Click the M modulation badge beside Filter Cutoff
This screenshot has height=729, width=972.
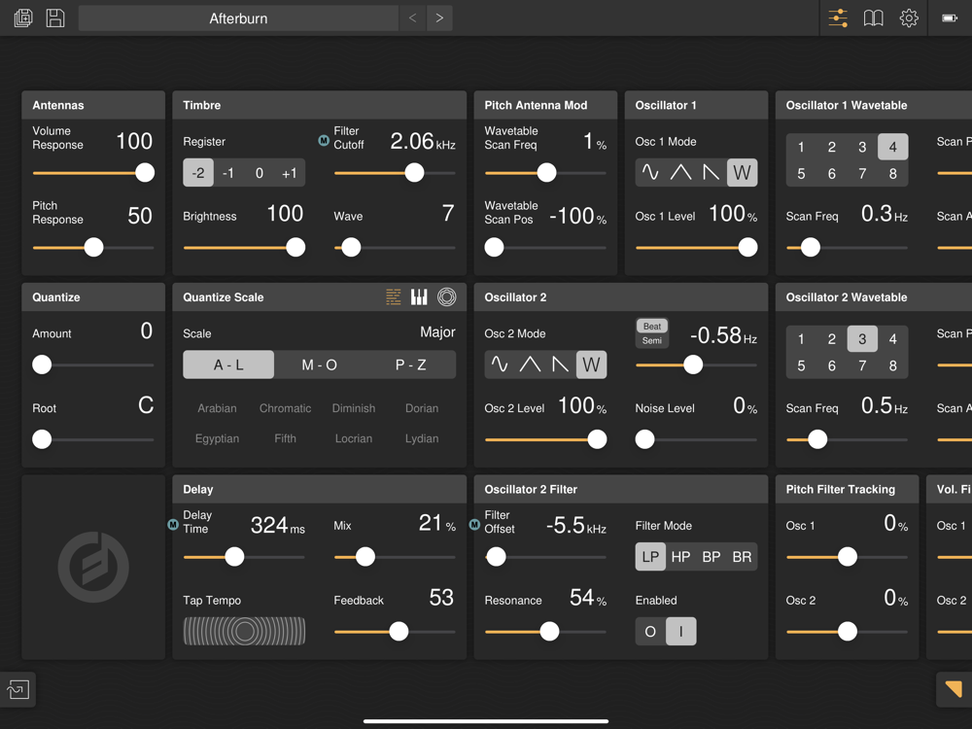(324, 141)
